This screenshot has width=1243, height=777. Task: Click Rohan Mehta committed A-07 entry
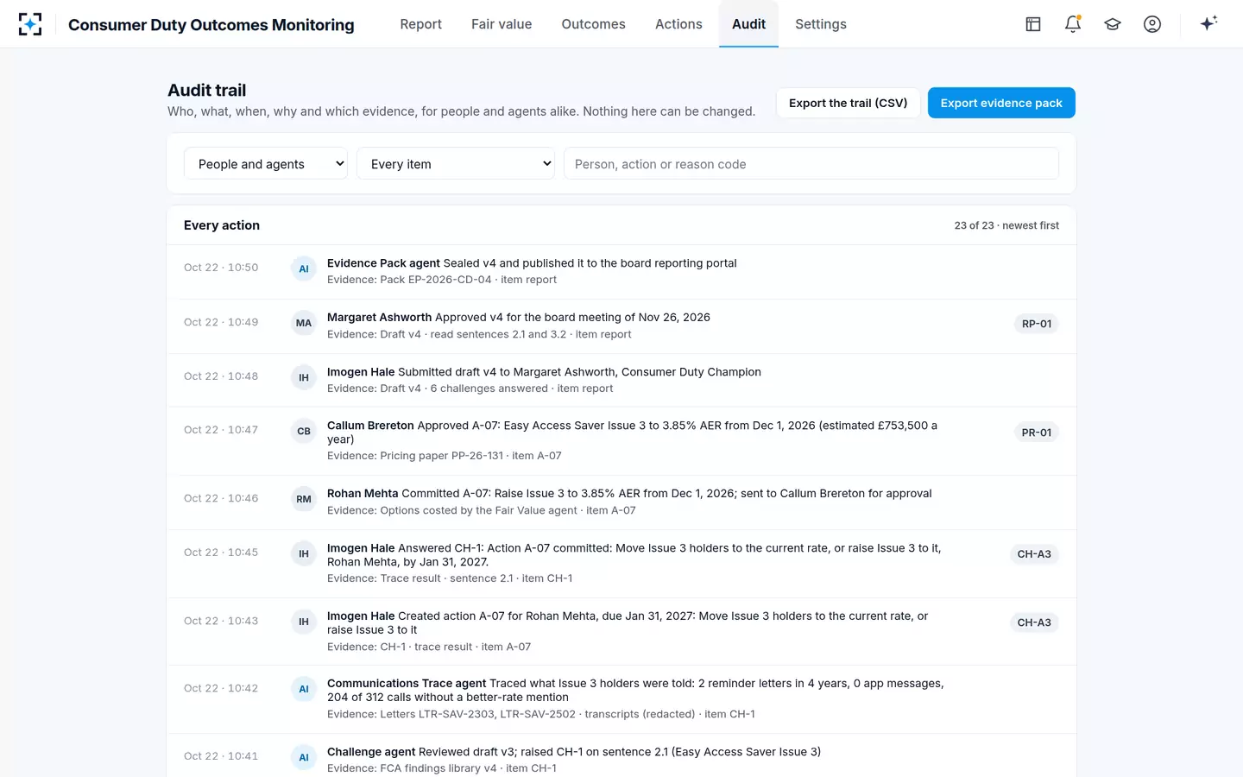[x=621, y=502]
